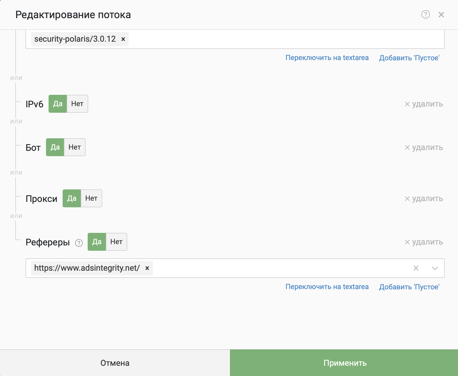The width and height of the screenshot is (458, 376).
Task: Click the help question mark icon in header
Action: point(425,15)
